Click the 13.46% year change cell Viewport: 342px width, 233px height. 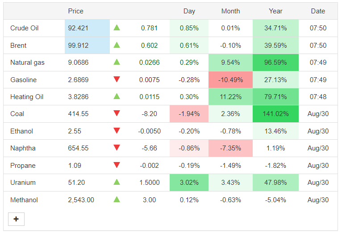[x=275, y=131]
